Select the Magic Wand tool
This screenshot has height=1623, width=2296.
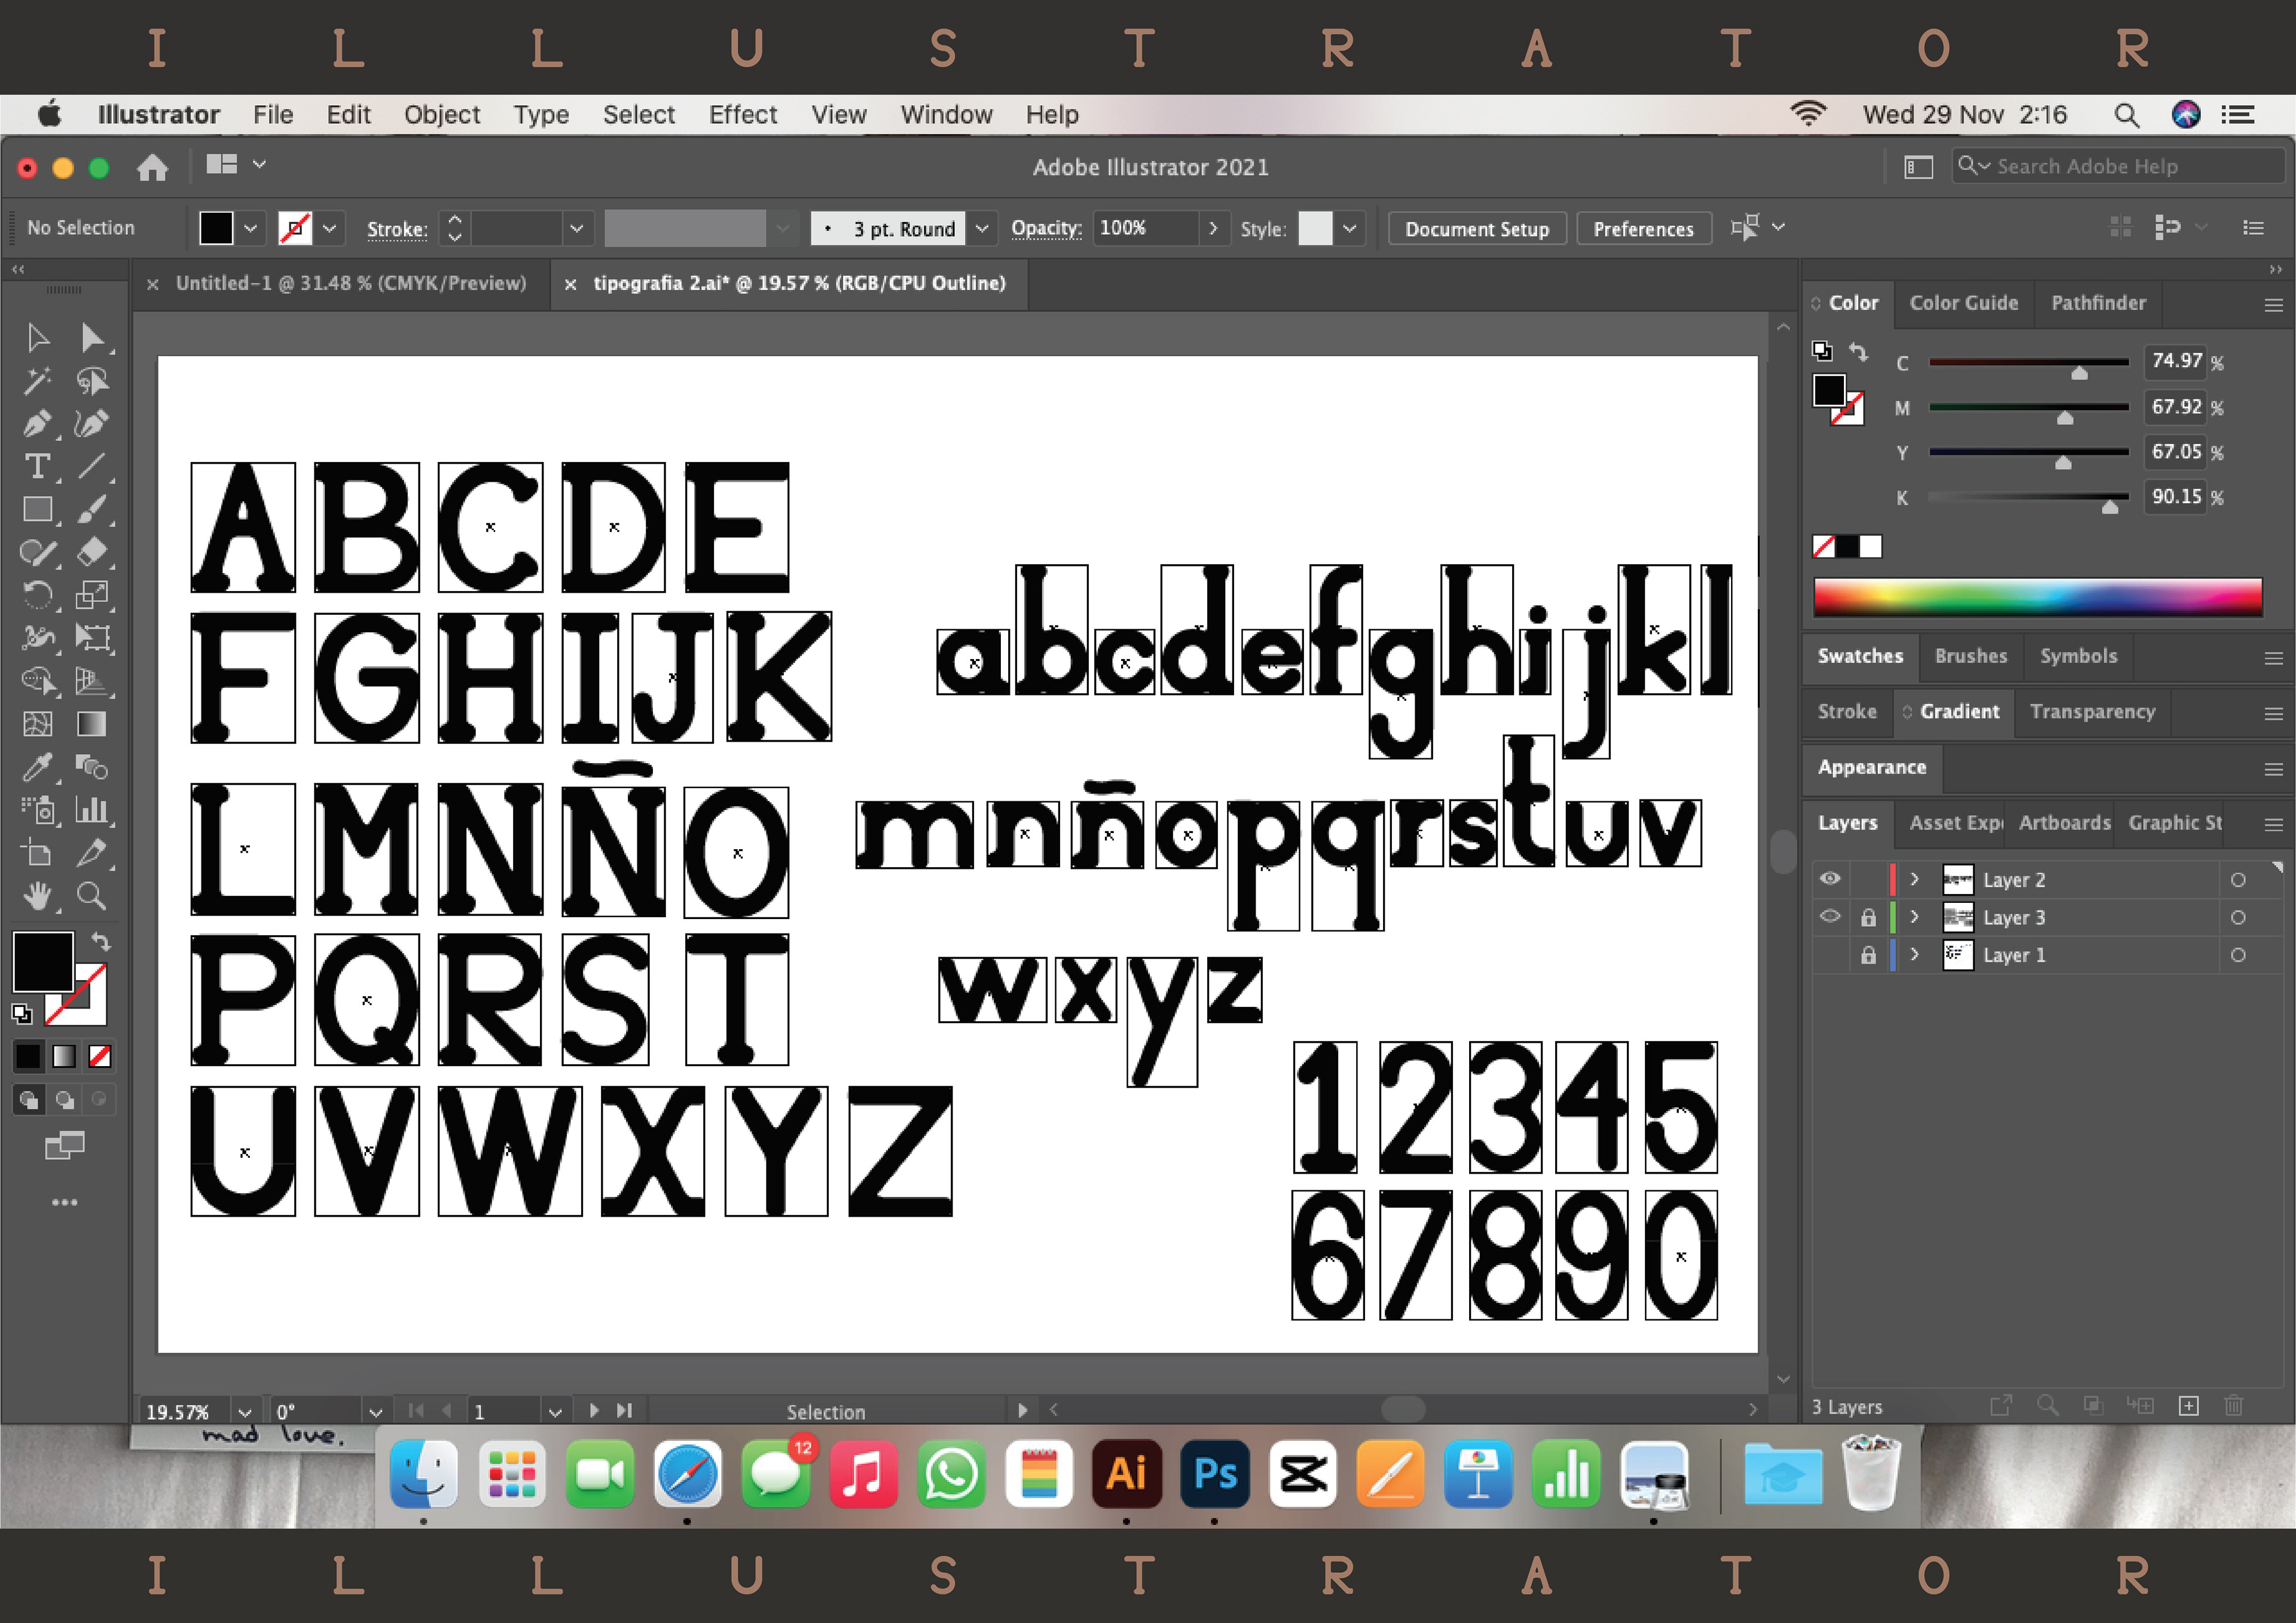point(37,381)
